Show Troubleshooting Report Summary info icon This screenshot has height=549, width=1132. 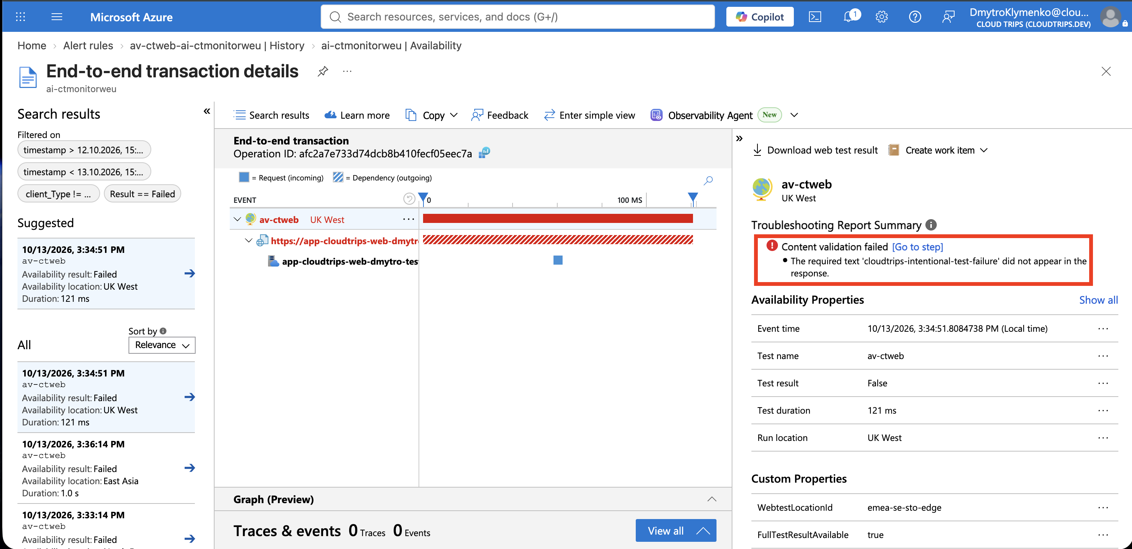tap(931, 225)
